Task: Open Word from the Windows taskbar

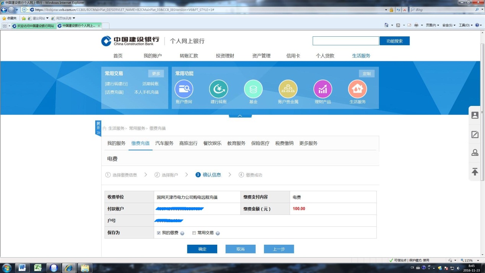Action: point(22,268)
